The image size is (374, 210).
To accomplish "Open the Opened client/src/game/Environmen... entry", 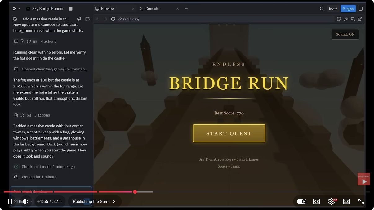I will (x=55, y=69).
